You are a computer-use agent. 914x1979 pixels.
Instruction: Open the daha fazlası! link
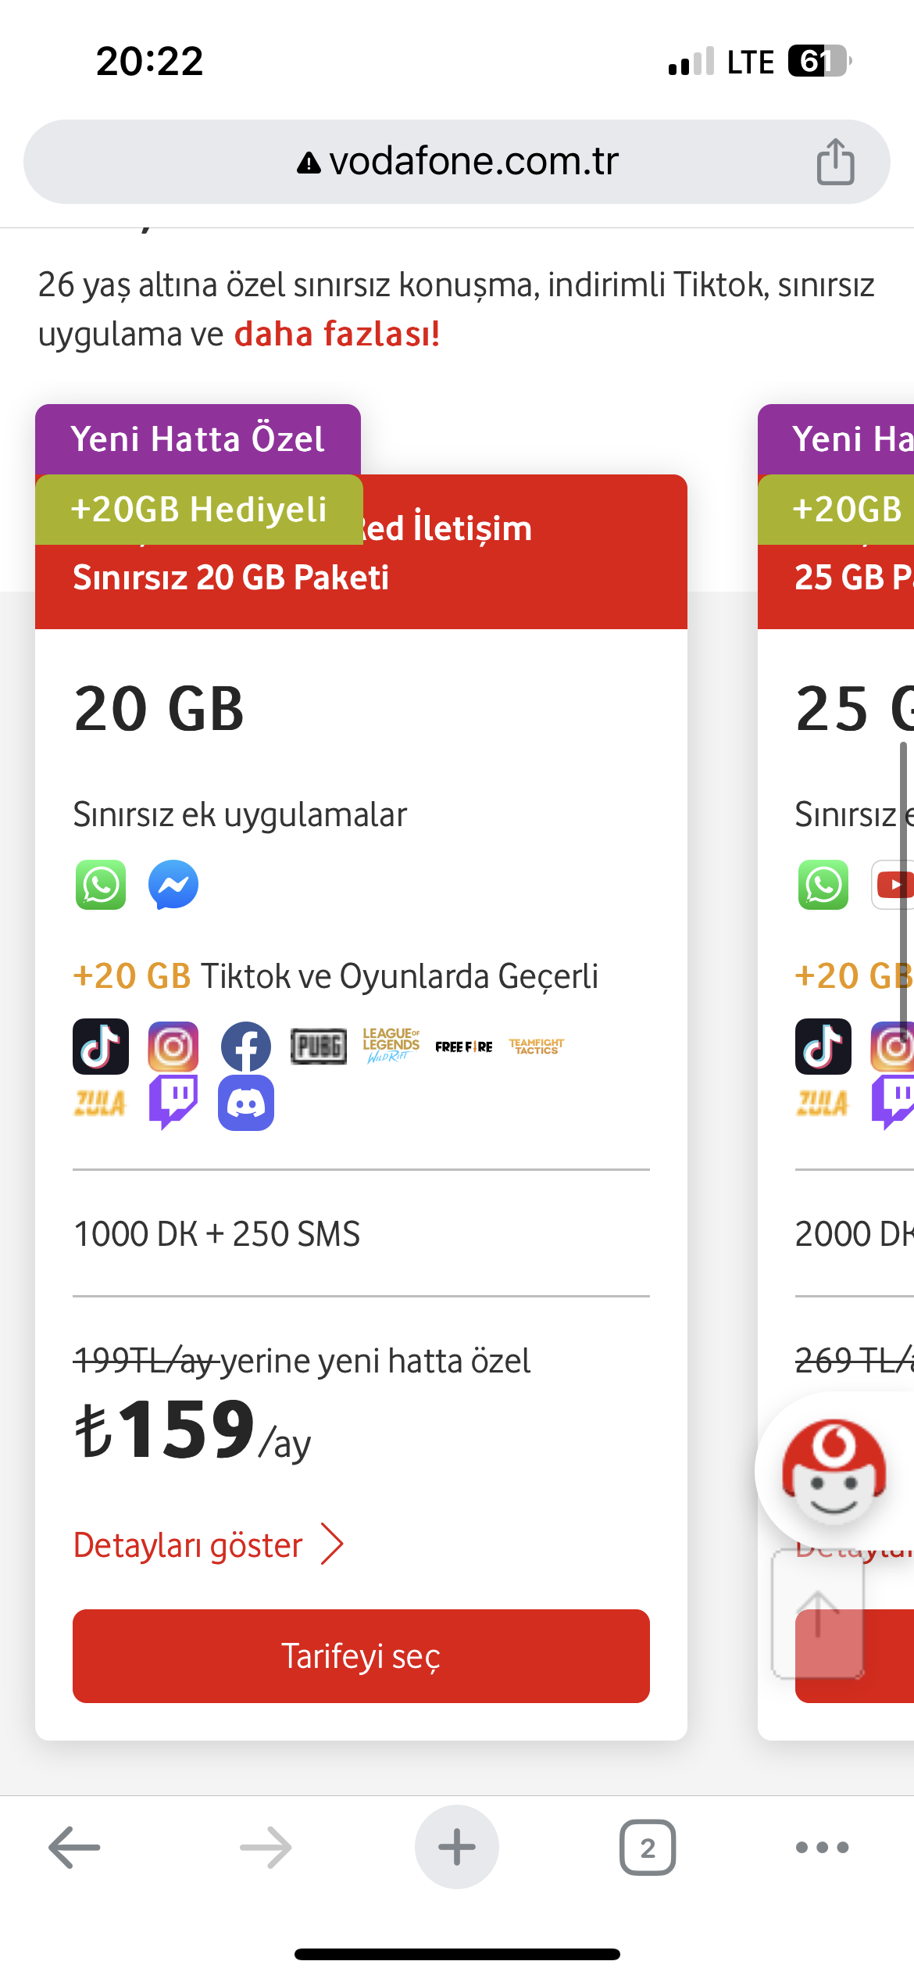[337, 334]
